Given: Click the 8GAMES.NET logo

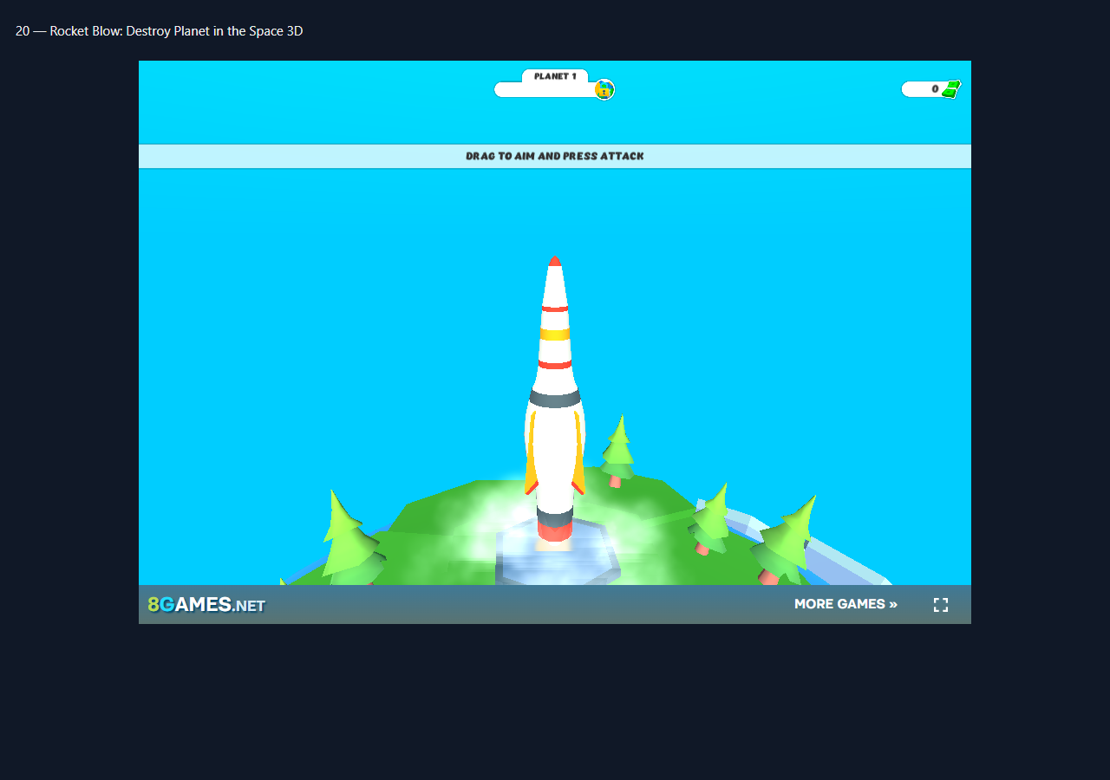Looking at the screenshot, I should click(x=206, y=605).
